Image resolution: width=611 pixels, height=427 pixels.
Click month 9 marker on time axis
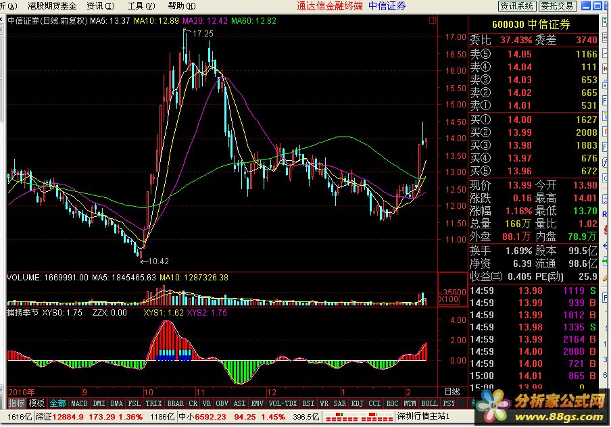84,393
